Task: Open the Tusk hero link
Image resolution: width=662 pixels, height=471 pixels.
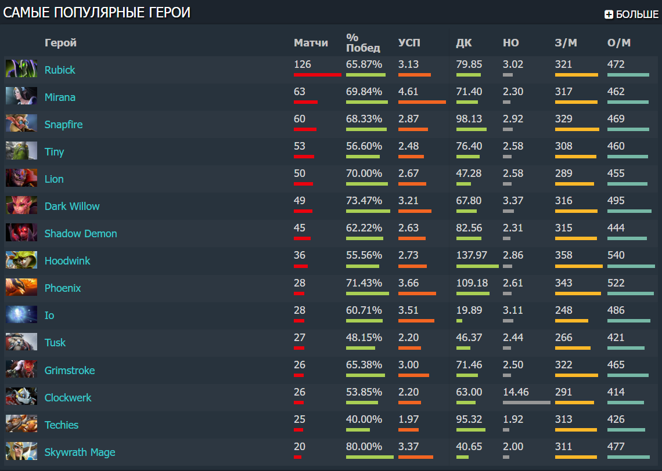Action: click(x=55, y=343)
